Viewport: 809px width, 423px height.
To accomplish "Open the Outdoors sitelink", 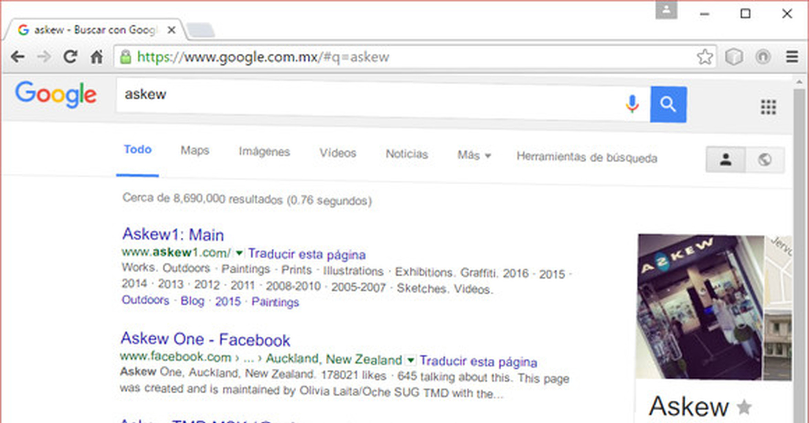I will [x=146, y=300].
